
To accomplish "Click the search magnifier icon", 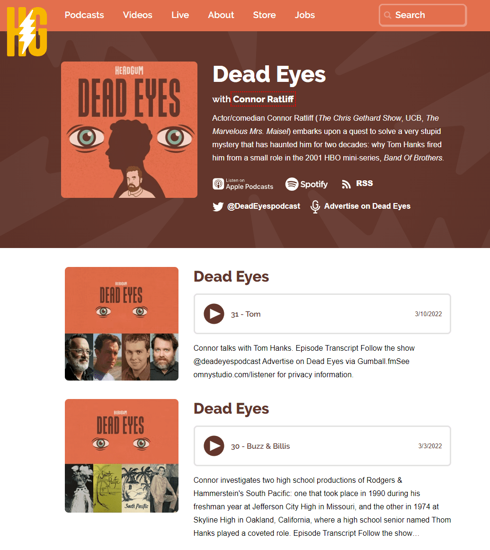I will (388, 15).
